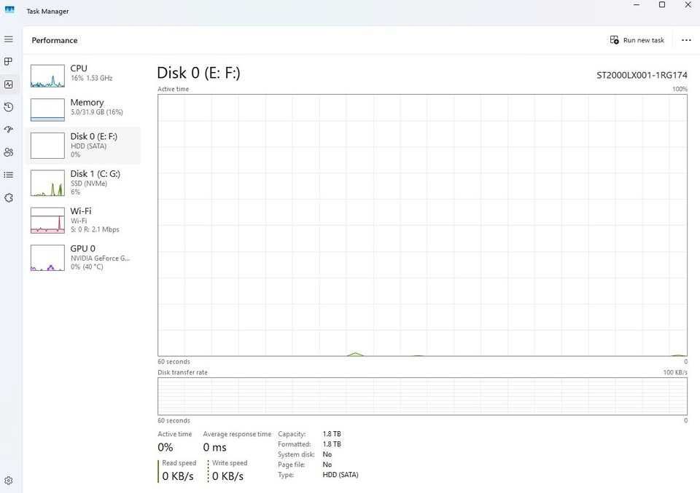700x493 pixels.
Task: Select the Performance page sidebar icon
Action: 9,84
